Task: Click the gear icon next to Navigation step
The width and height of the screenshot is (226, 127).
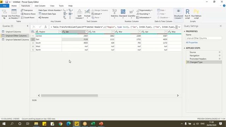Action: (x=220, y=55)
